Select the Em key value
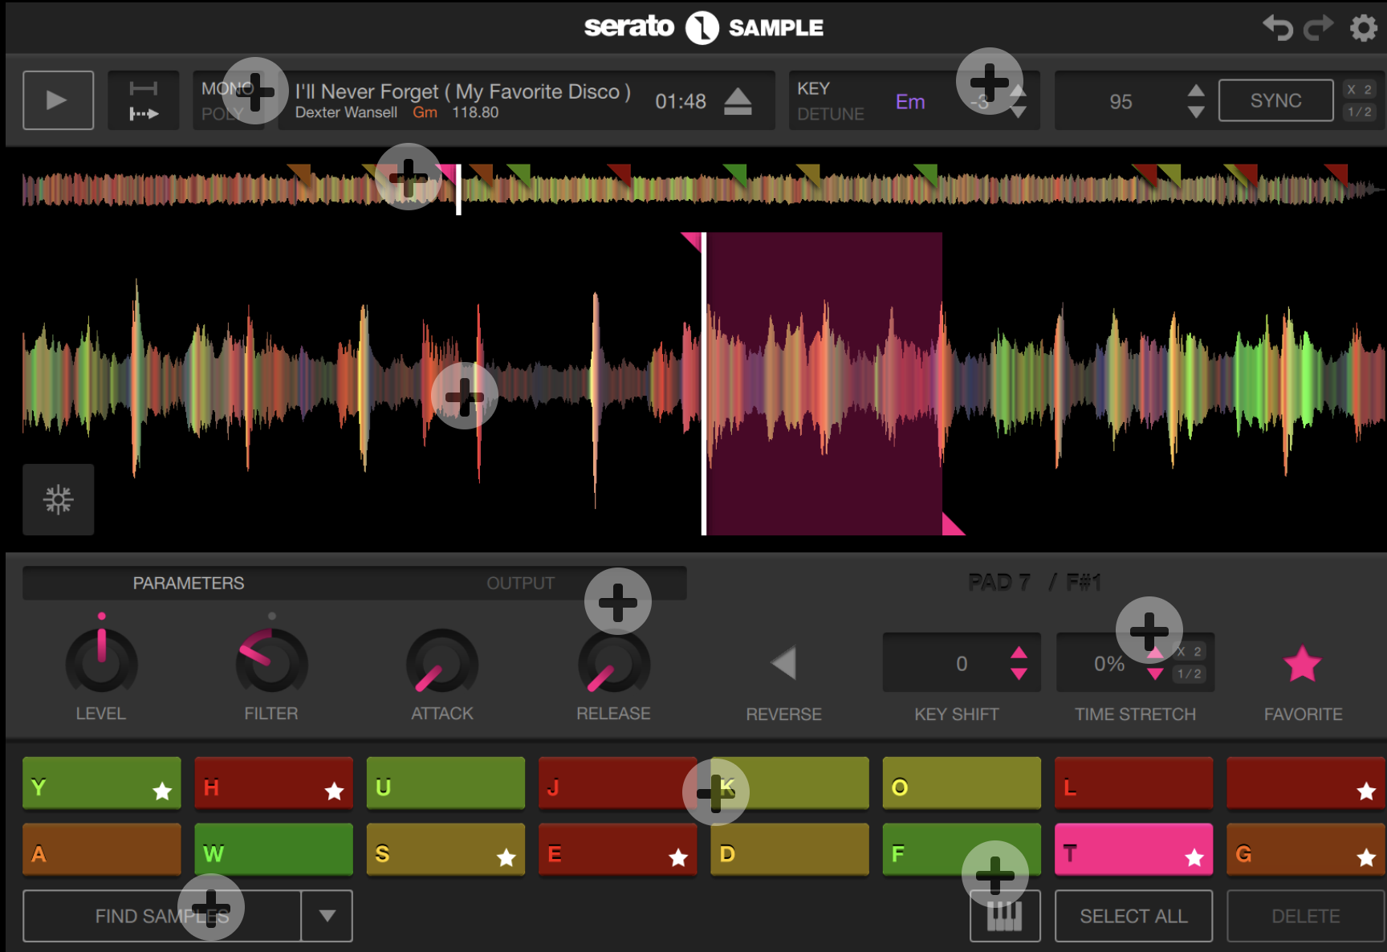This screenshot has width=1387, height=952. 910,102
